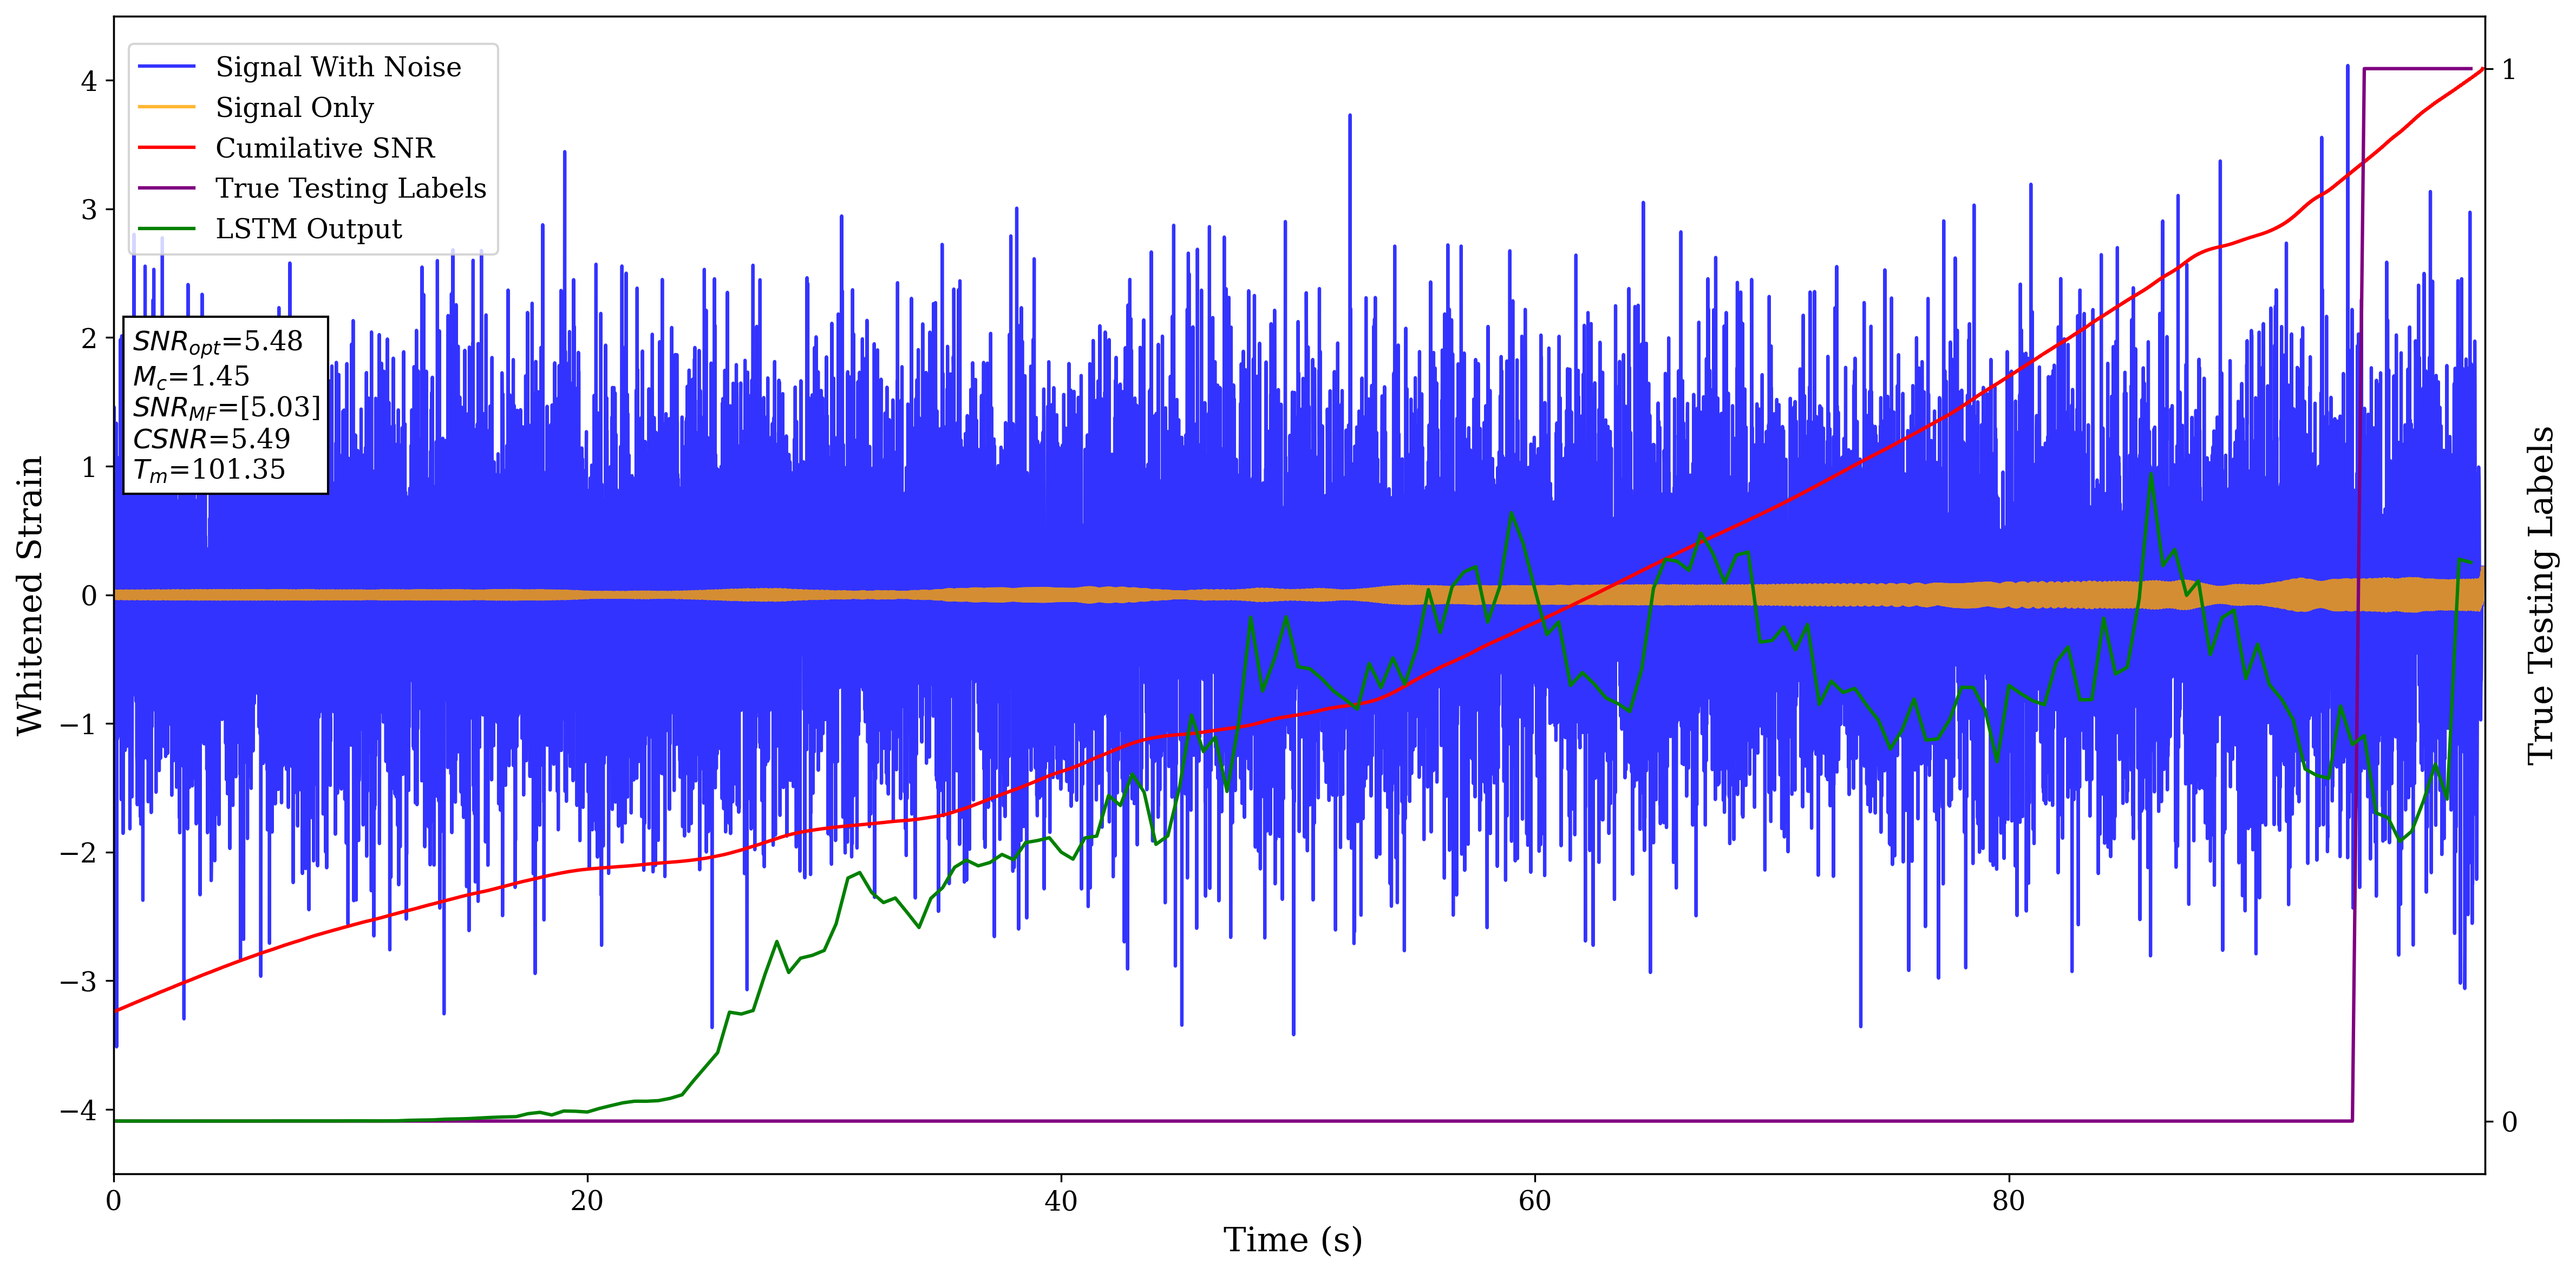The width and height of the screenshot is (2576, 1274).
Task: Click the orange Signal Only legend line
Action: 166,107
